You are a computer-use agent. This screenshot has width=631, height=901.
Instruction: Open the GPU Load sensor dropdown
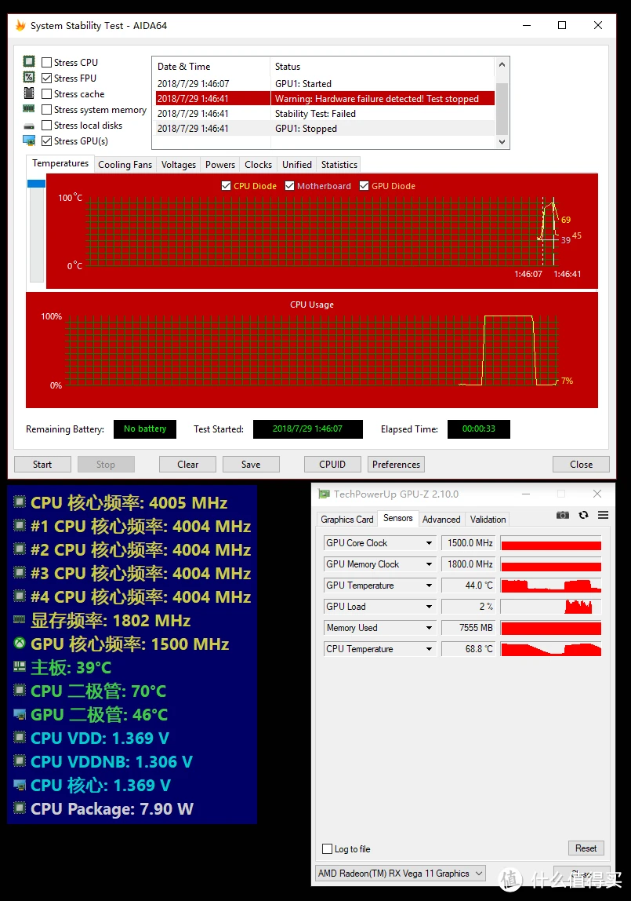click(x=429, y=607)
